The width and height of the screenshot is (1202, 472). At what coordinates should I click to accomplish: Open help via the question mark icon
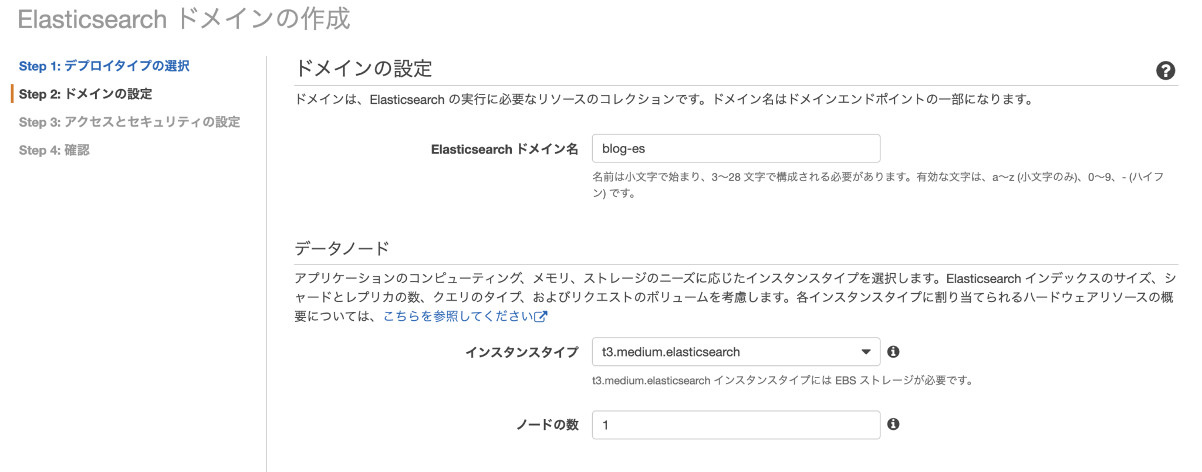click(x=1166, y=70)
